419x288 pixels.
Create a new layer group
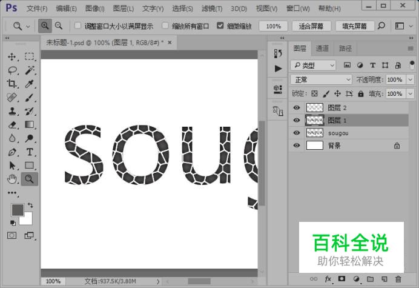(x=370, y=279)
